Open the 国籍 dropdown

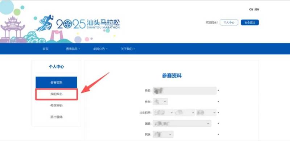point(182,124)
